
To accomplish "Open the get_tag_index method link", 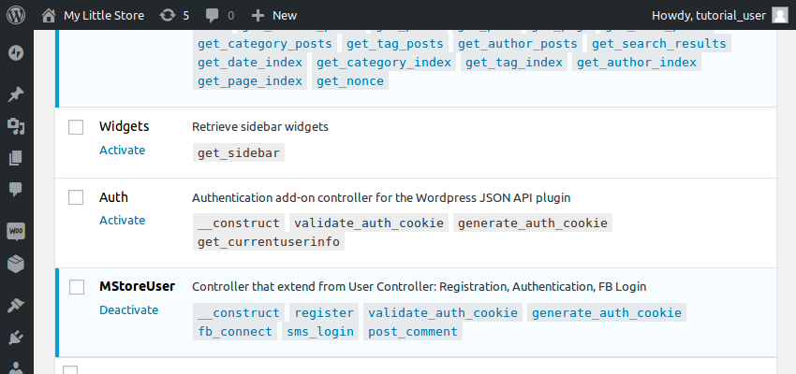I will 514,63.
